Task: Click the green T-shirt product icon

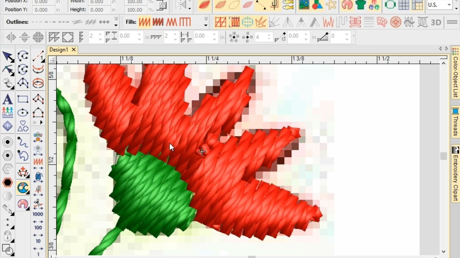Action: [360, 5]
